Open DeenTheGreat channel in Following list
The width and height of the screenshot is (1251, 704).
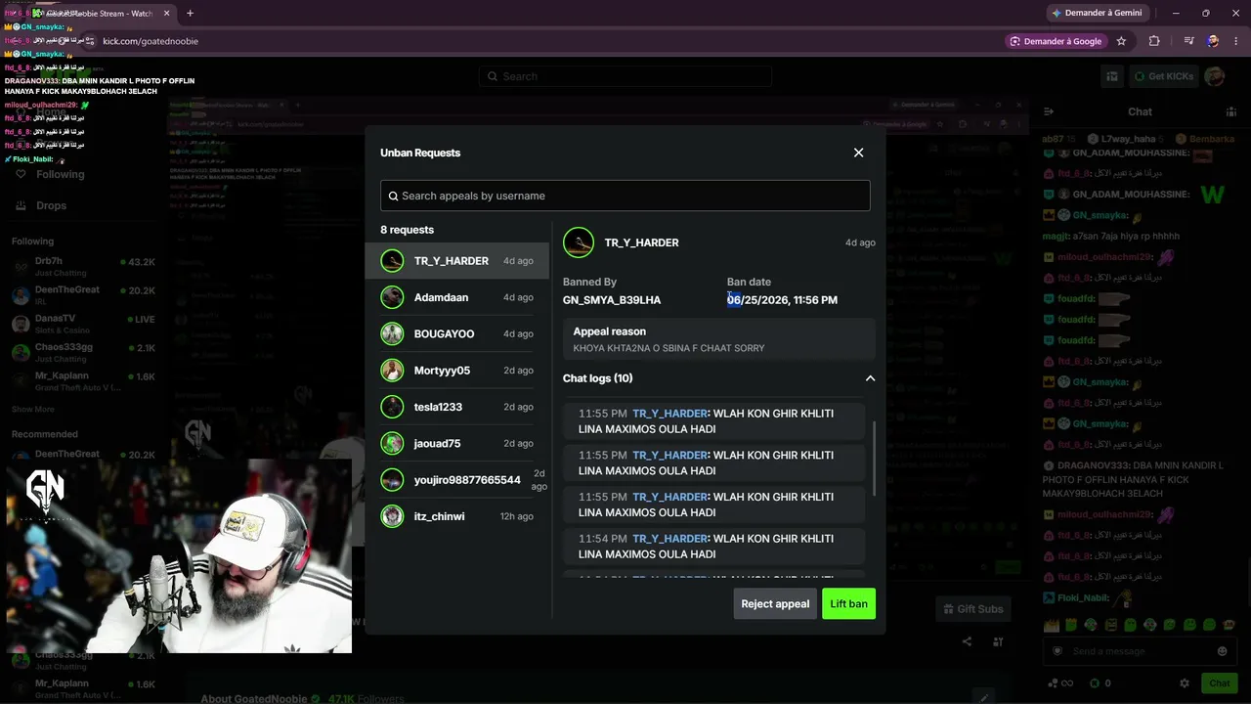84,294
